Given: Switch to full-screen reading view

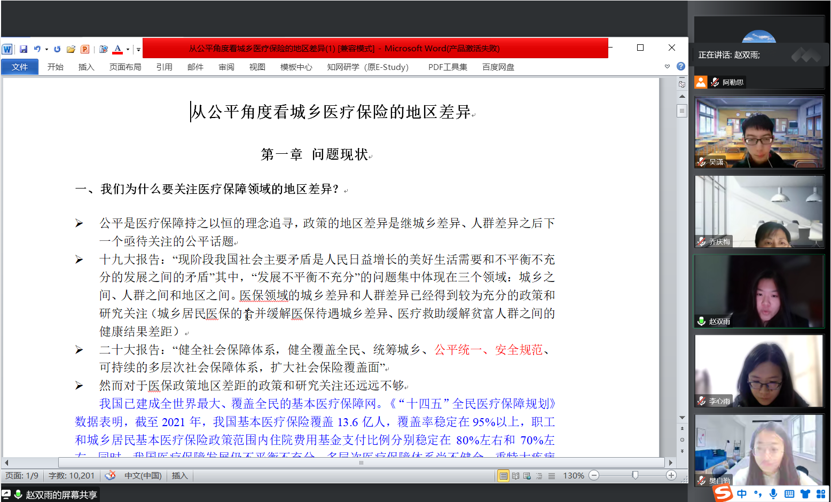Looking at the screenshot, I should pyautogui.click(x=515, y=476).
